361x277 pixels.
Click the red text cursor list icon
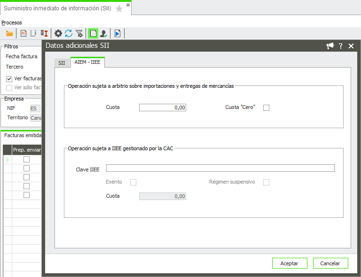pos(44,33)
